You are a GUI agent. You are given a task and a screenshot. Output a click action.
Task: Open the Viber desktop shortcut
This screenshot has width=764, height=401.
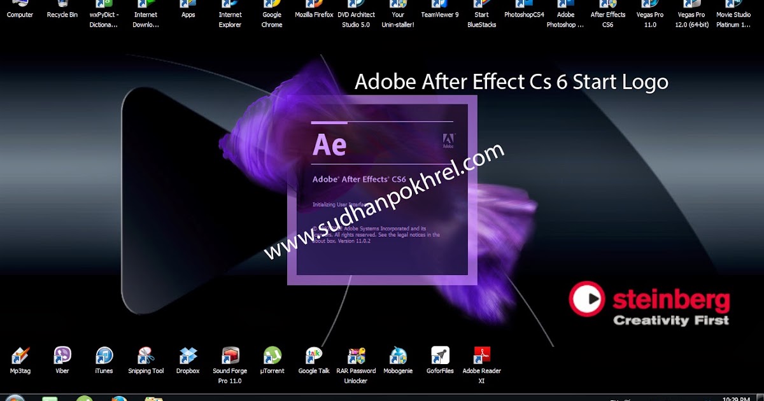62,361
